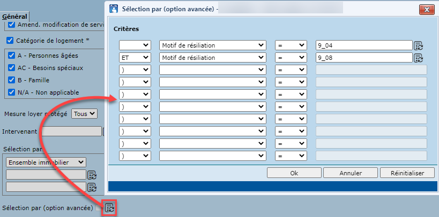Image resolution: width=439 pixels, height=217 pixels.
Task: Click the lookup icon beside value 9_08
Action: pos(419,58)
